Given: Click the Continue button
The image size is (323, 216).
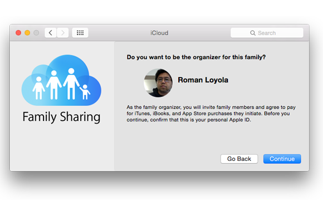Looking at the screenshot, I should [282, 159].
